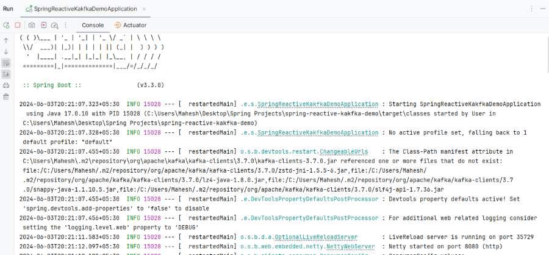
Task: Click the exit/restore layout icon in run toolbar
Action: pos(43,25)
